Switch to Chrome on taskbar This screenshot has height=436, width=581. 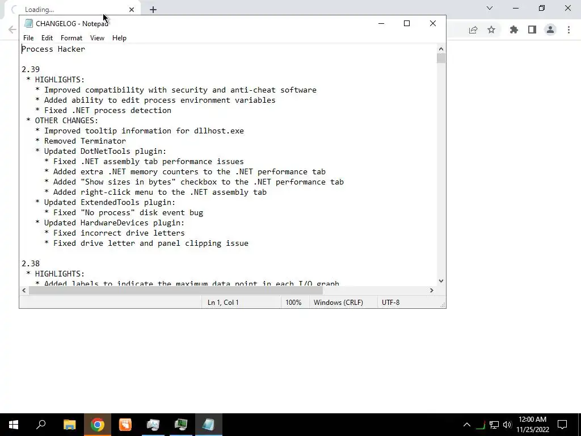(97, 425)
